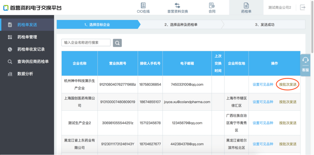The image size is (314, 155).
Task: Click the 企业所在地 column header
Action: point(237,64)
